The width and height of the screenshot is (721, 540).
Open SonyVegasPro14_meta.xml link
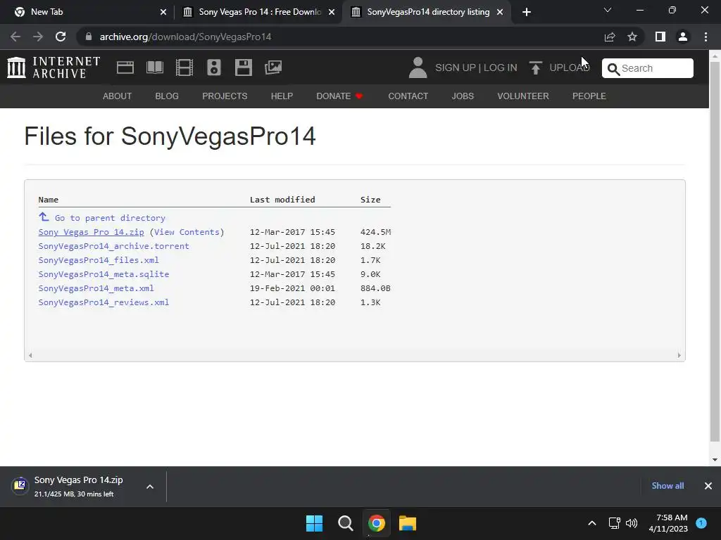pos(96,288)
